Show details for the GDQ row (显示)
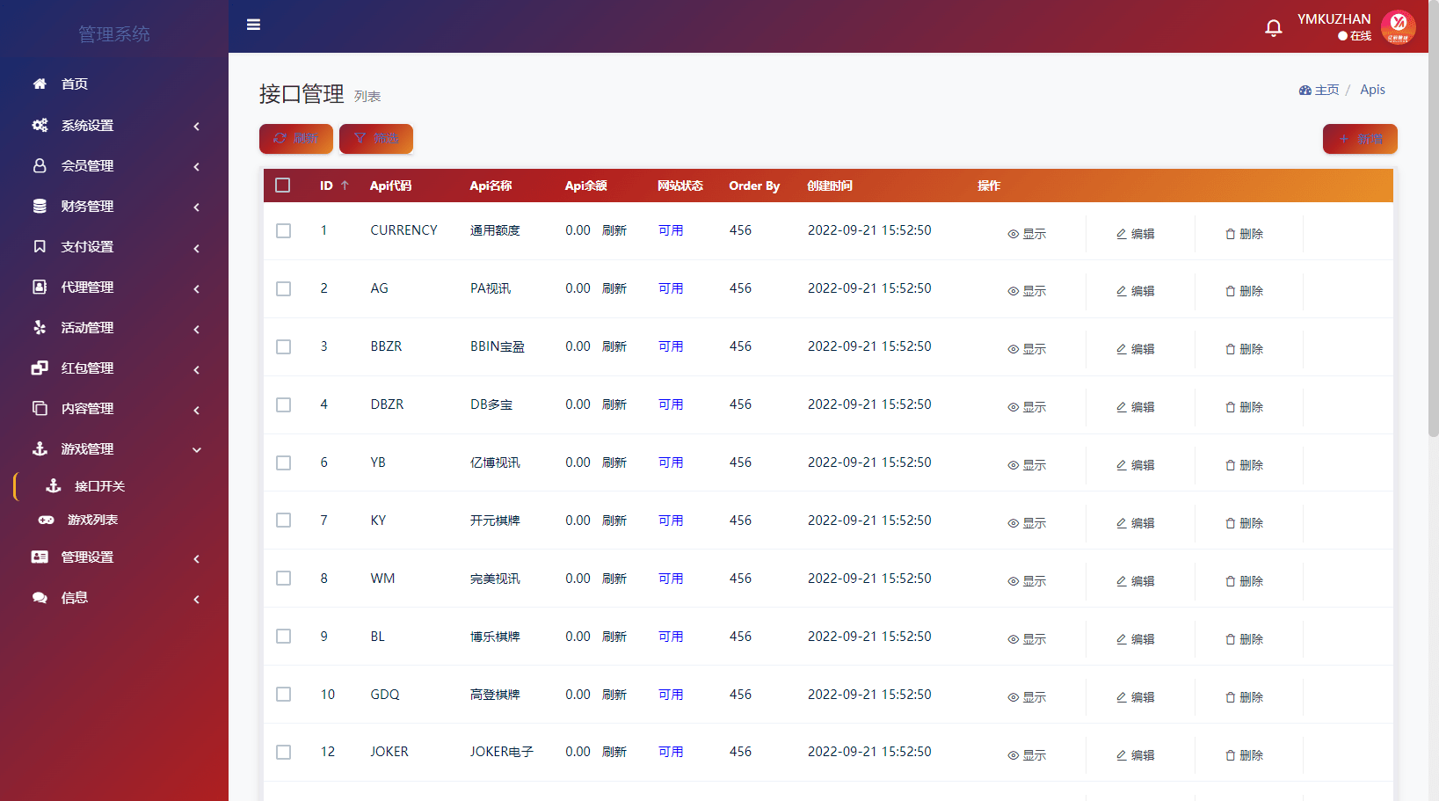Screen dimensions: 1439x801 [1027, 697]
